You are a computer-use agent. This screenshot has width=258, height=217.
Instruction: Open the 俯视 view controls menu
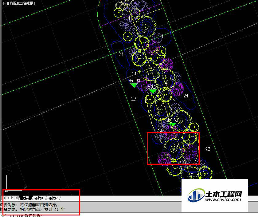coord(13,3)
